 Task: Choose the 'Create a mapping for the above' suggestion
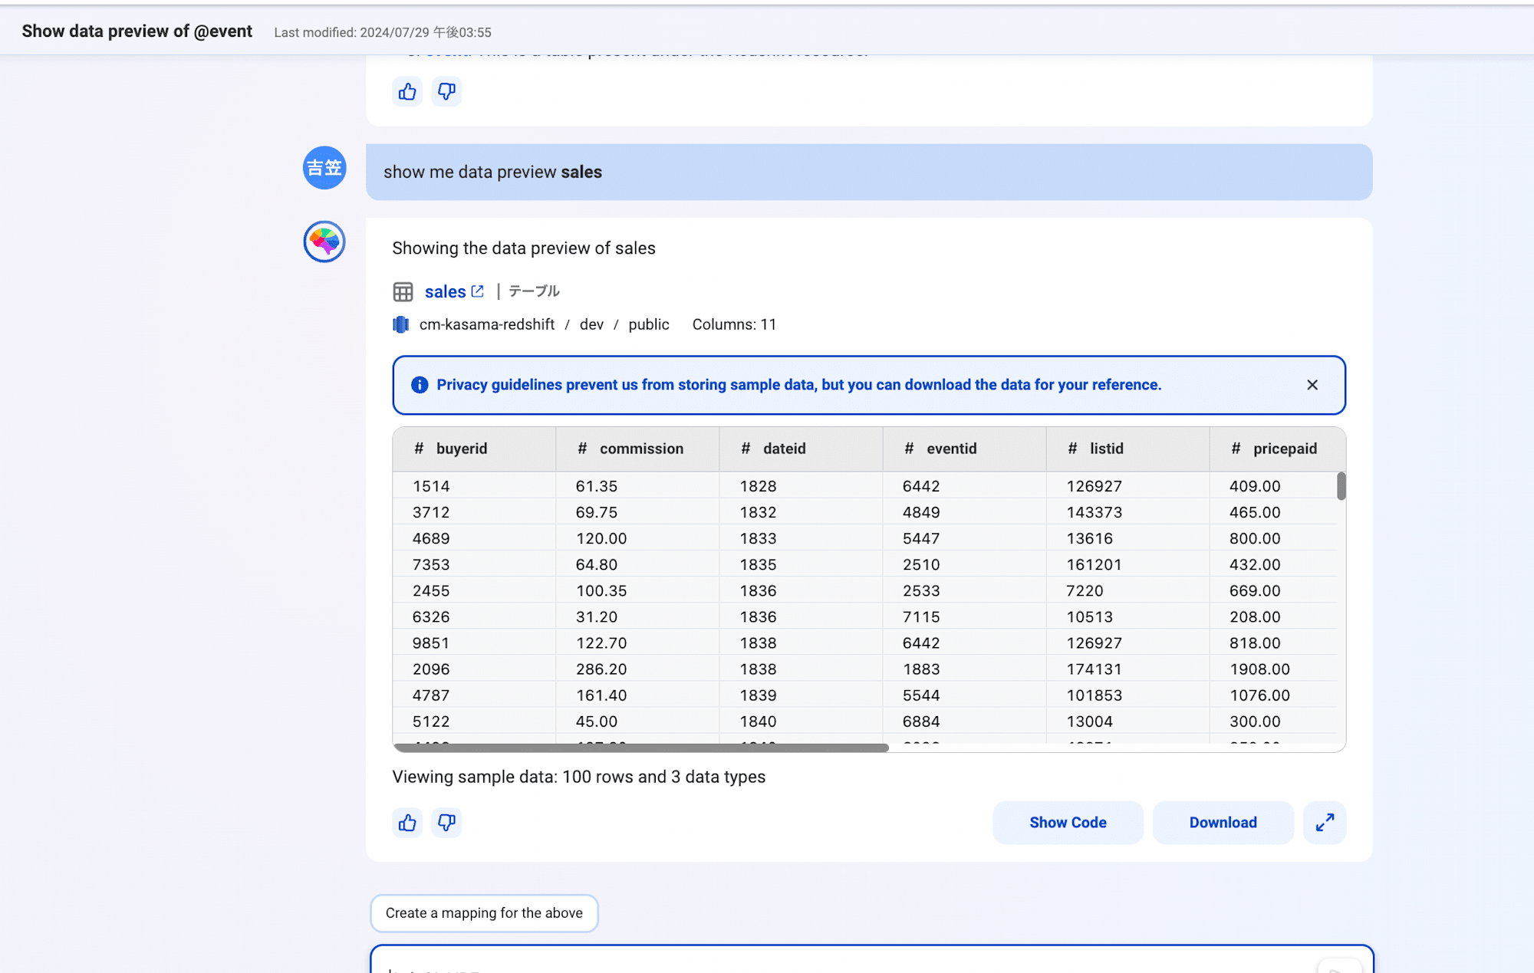pyautogui.click(x=484, y=913)
